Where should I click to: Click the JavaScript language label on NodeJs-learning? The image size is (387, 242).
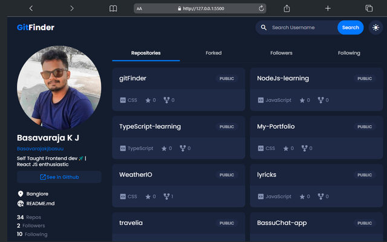tap(278, 100)
